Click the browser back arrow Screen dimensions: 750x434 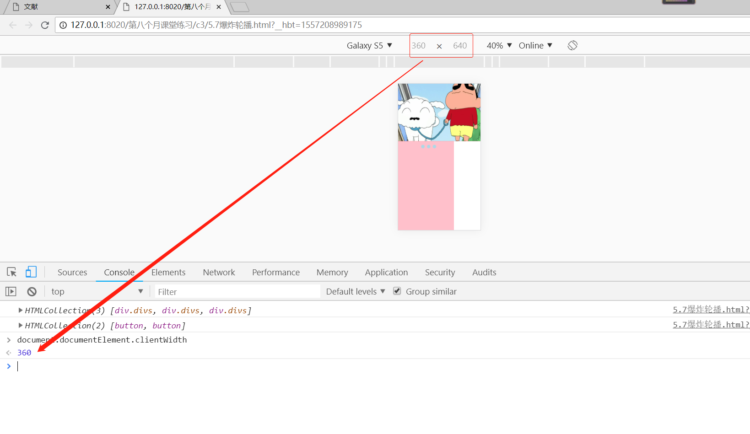point(13,25)
